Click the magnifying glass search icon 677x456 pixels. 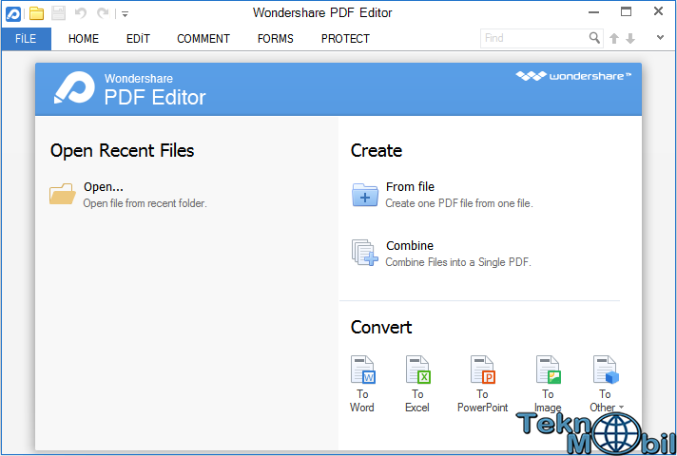point(594,38)
